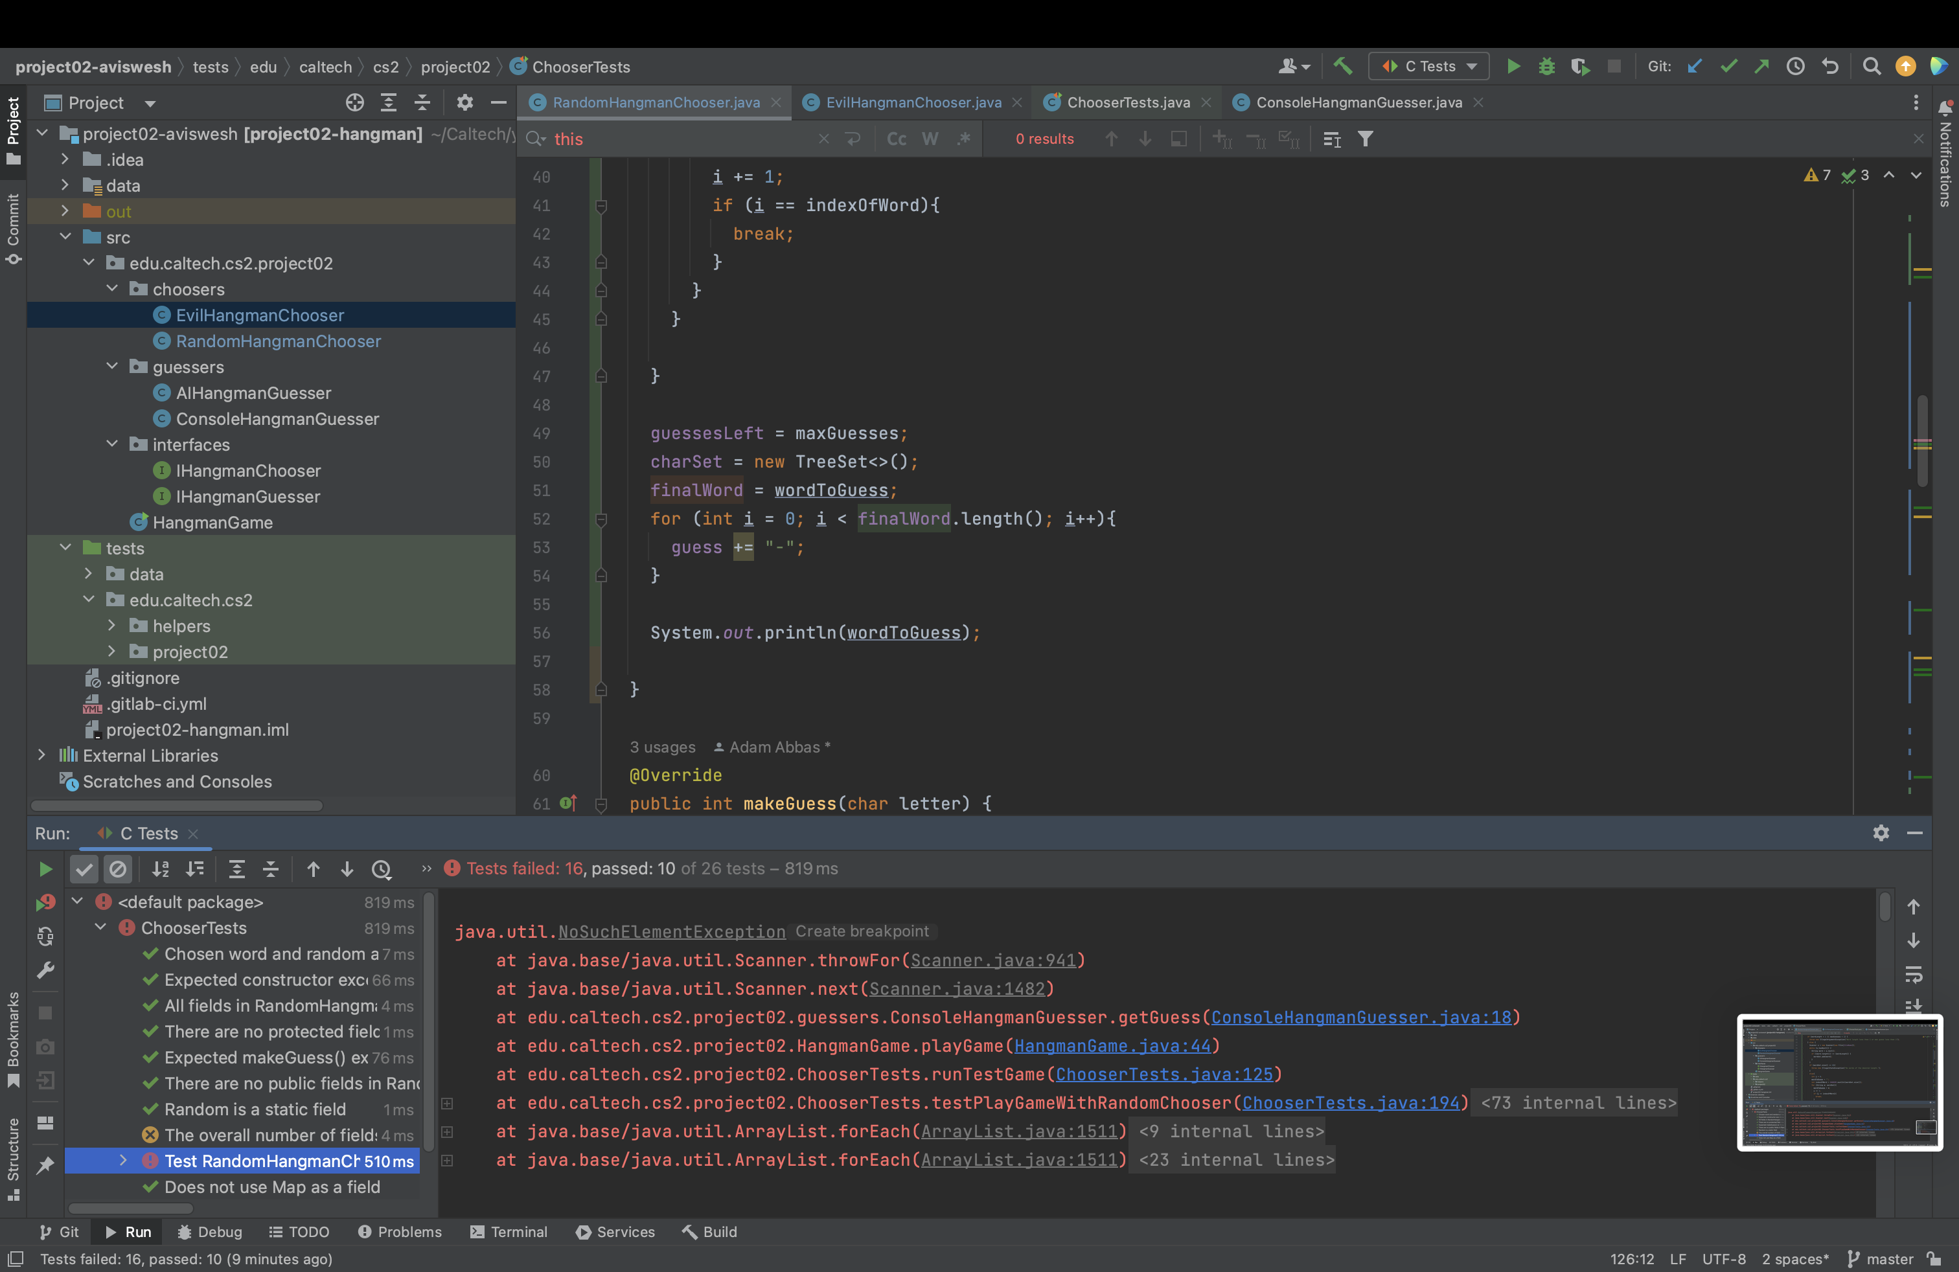This screenshot has height=1272, width=1959.
Task: Click the Build project hammer icon
Action: (1342, 67)
